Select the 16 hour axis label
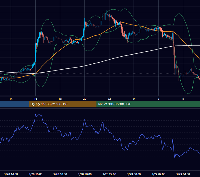200x177 pixels. coord(36,99)
